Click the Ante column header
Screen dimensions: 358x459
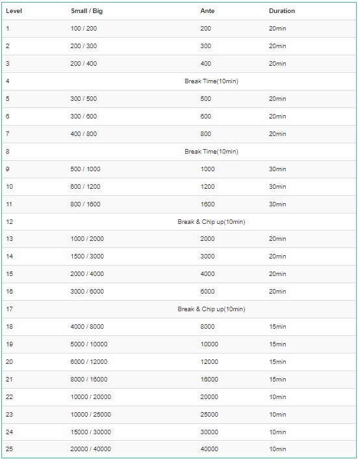(x=207, y=11)
